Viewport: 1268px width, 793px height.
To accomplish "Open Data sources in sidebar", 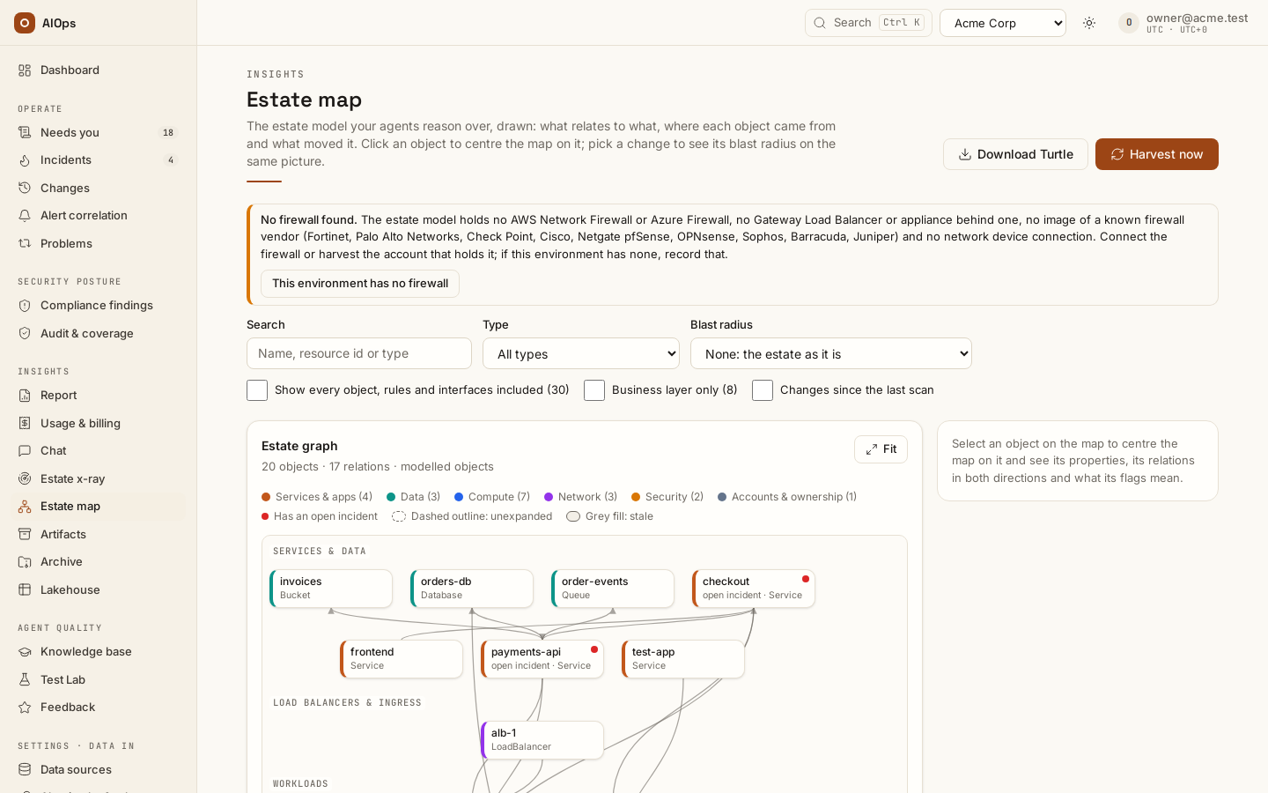I will tap(99, 770).
